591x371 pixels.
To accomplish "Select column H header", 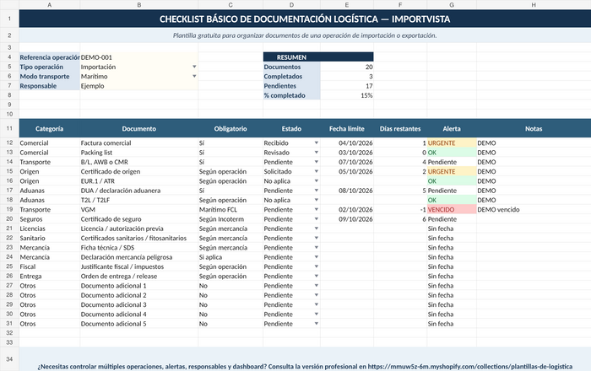I will [x=534, y=4].
